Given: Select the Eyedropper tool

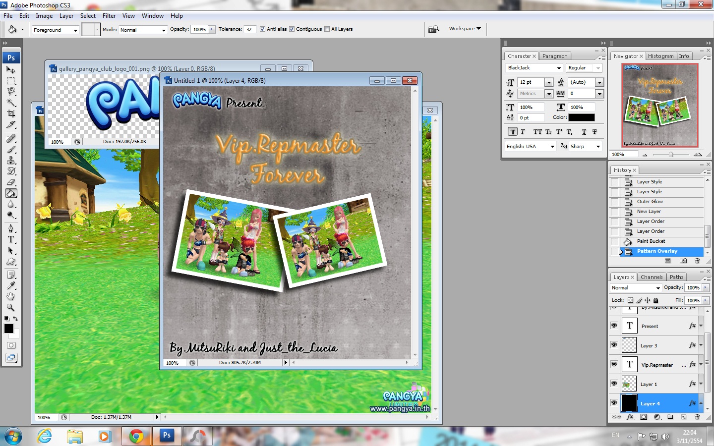Looking at the screenshot, I should [x=11, y=285].
